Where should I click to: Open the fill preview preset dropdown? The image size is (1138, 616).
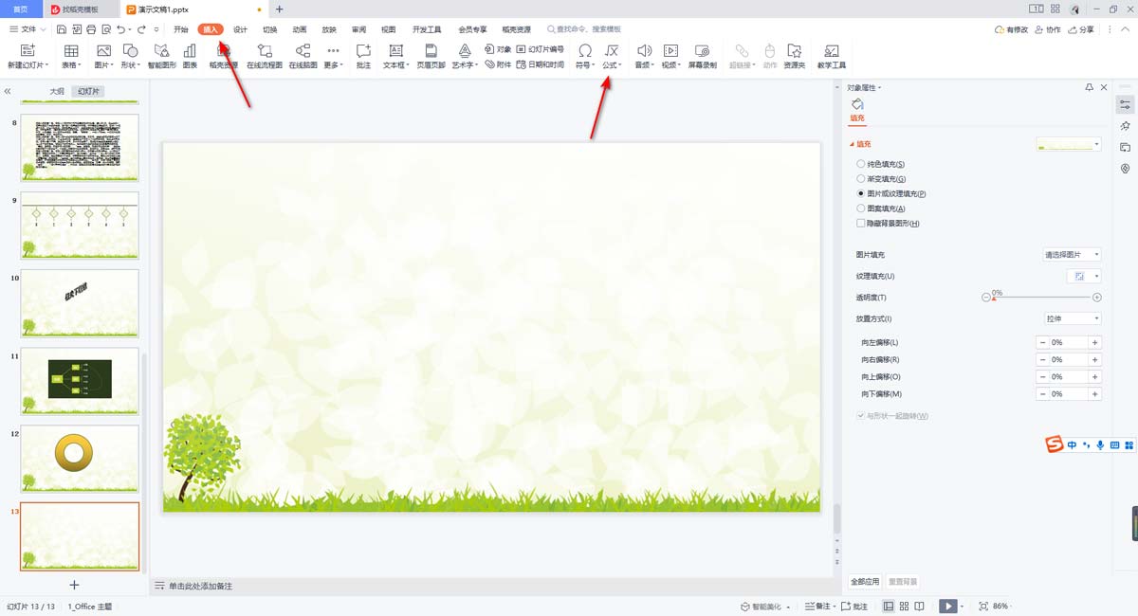1069,144
